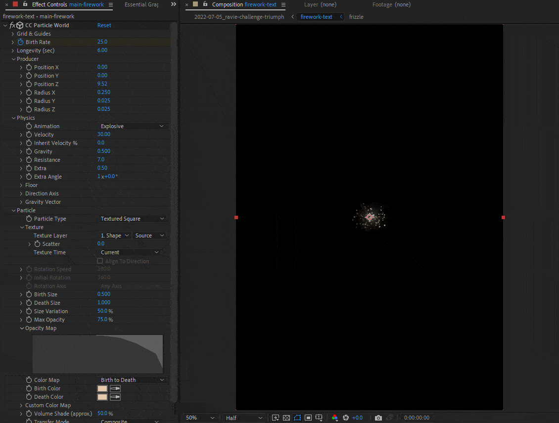Open the Animation dropdown set to Explosive
Screen dimensions: 559x423
click(x=132, y=126)
